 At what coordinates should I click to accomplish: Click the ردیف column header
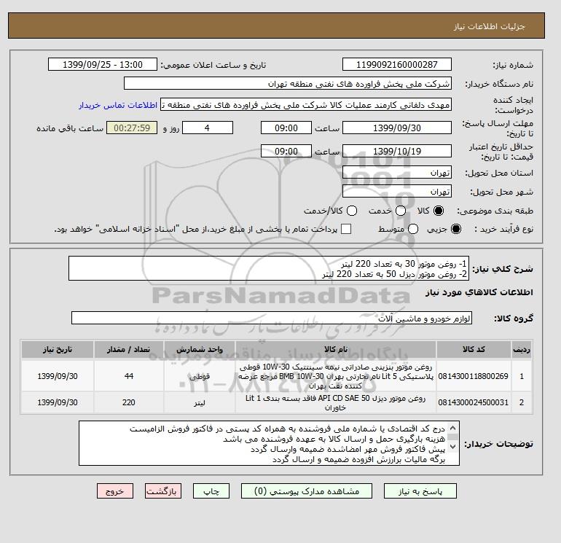coord(522,349)
